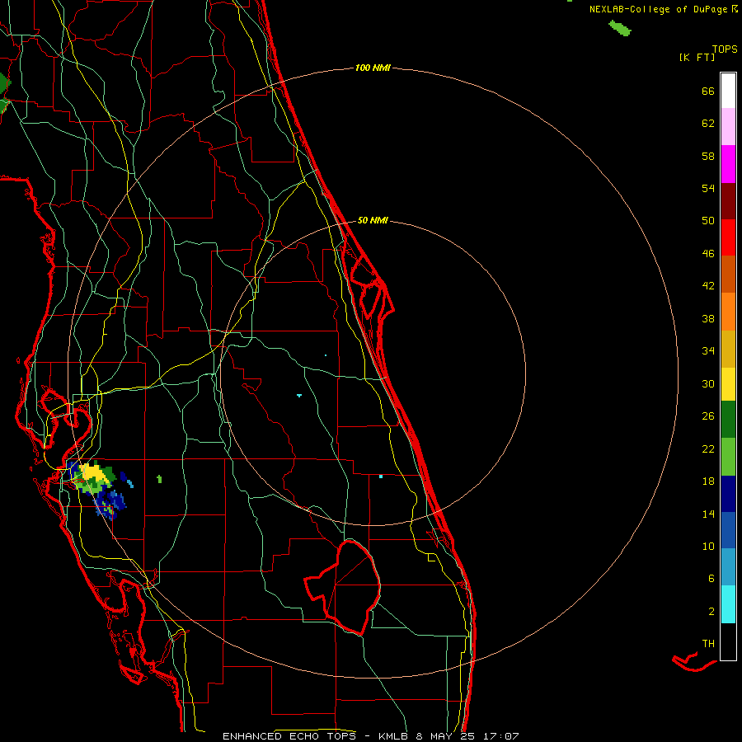Click the '17:07' timestamp in caption

coord(500,736)
